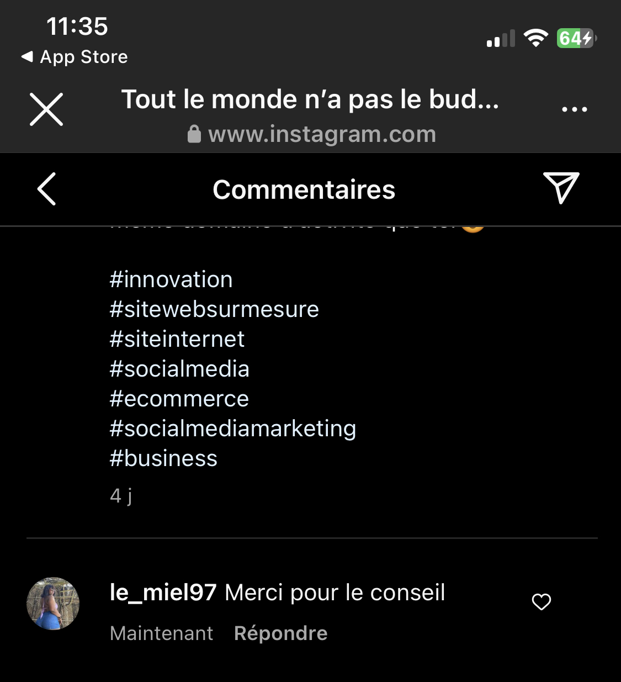621x682 pixels.
Task: Open the #ecommerce hashtag
Action: (179, 399)
